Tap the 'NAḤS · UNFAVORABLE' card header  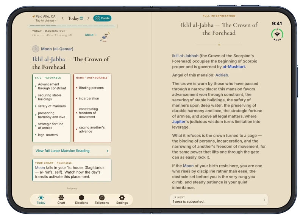click(92, 78)
